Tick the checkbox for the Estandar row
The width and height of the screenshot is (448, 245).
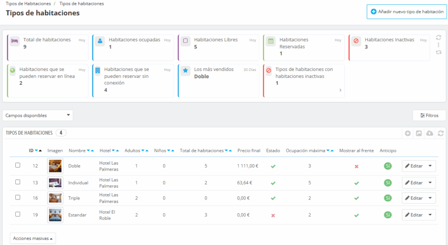(x=18, y=214)
